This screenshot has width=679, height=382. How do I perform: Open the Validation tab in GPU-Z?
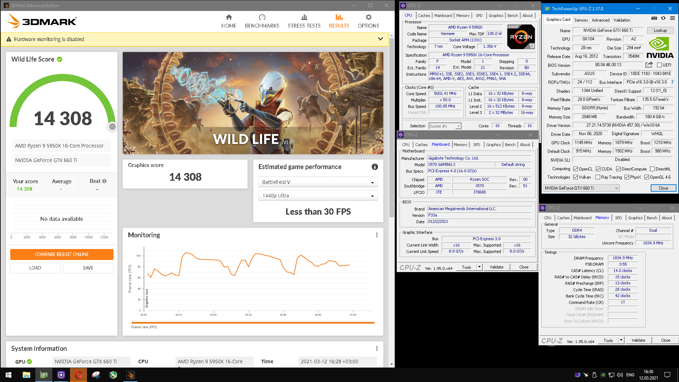point(621,20)
